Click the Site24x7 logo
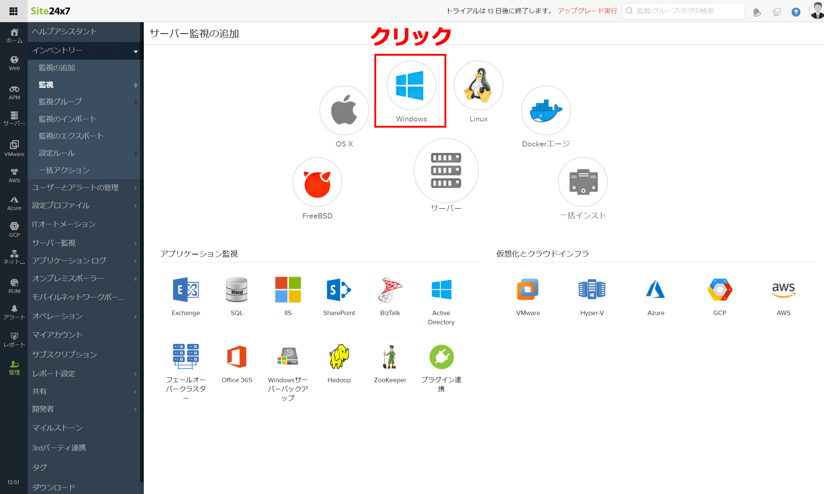The height and width of the screenshot is (494, 824). (x=50, y=11)
